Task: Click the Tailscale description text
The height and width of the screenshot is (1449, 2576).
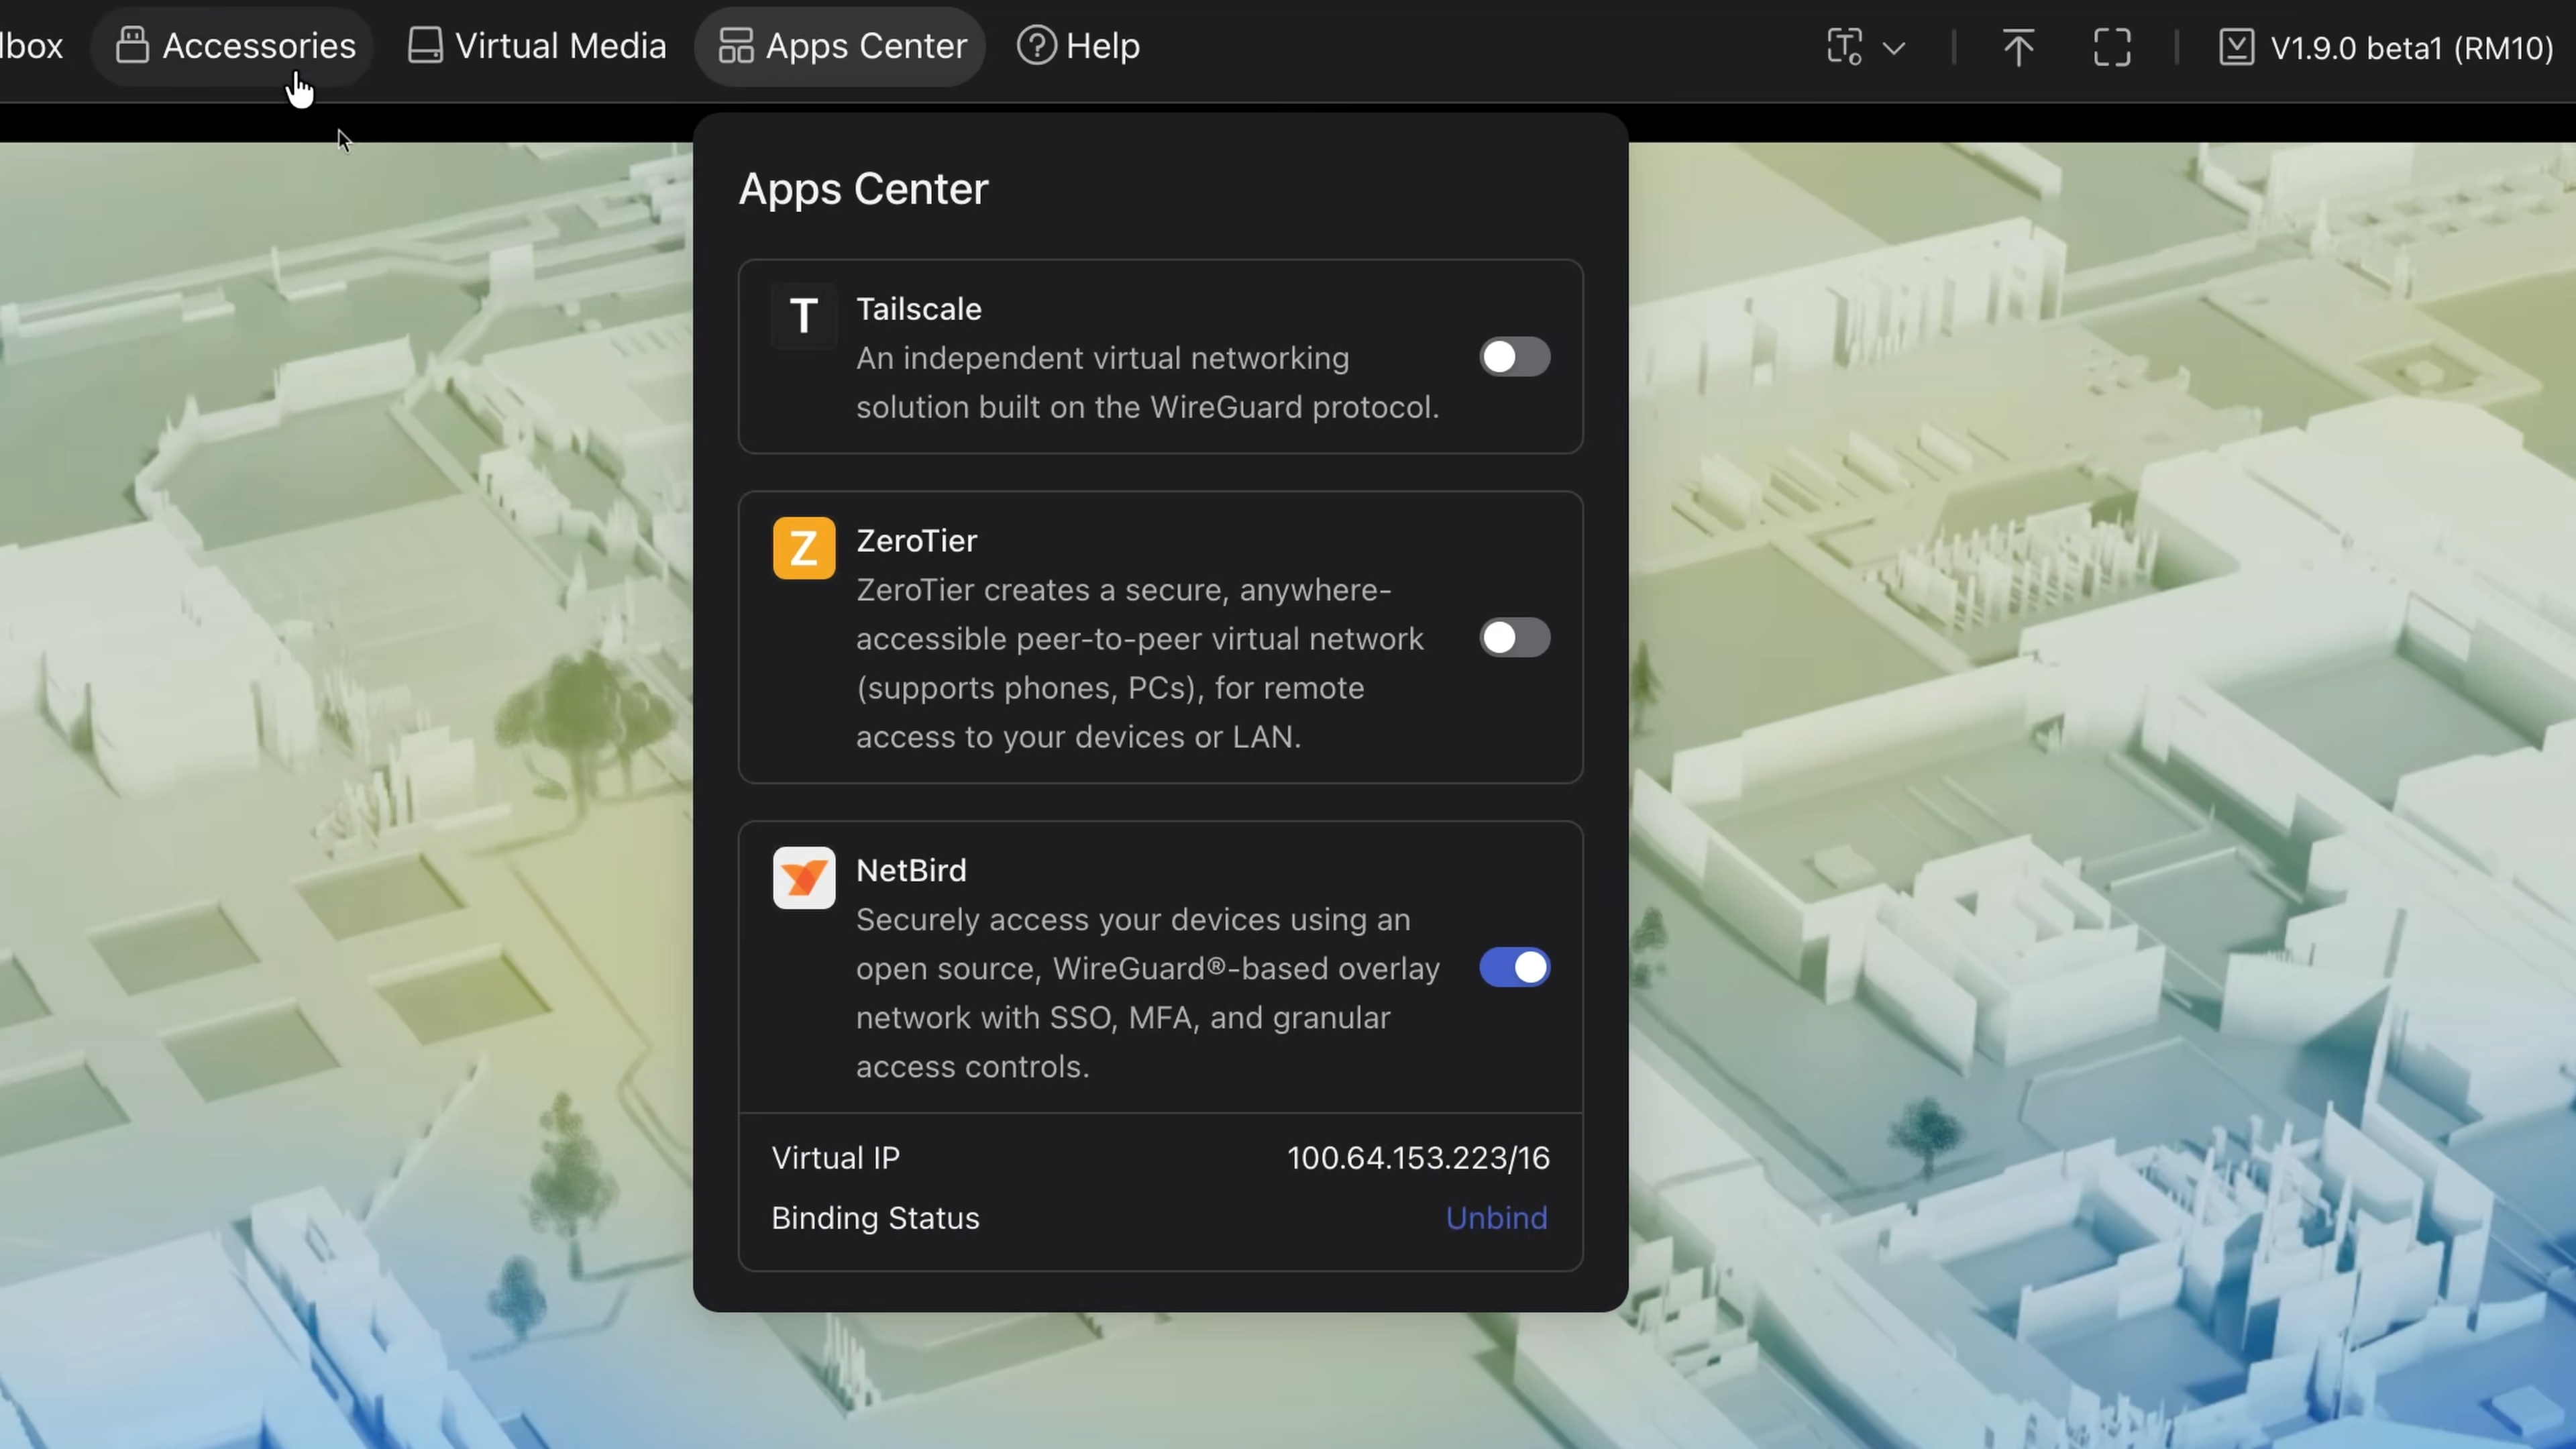Action: point(1147,382)
